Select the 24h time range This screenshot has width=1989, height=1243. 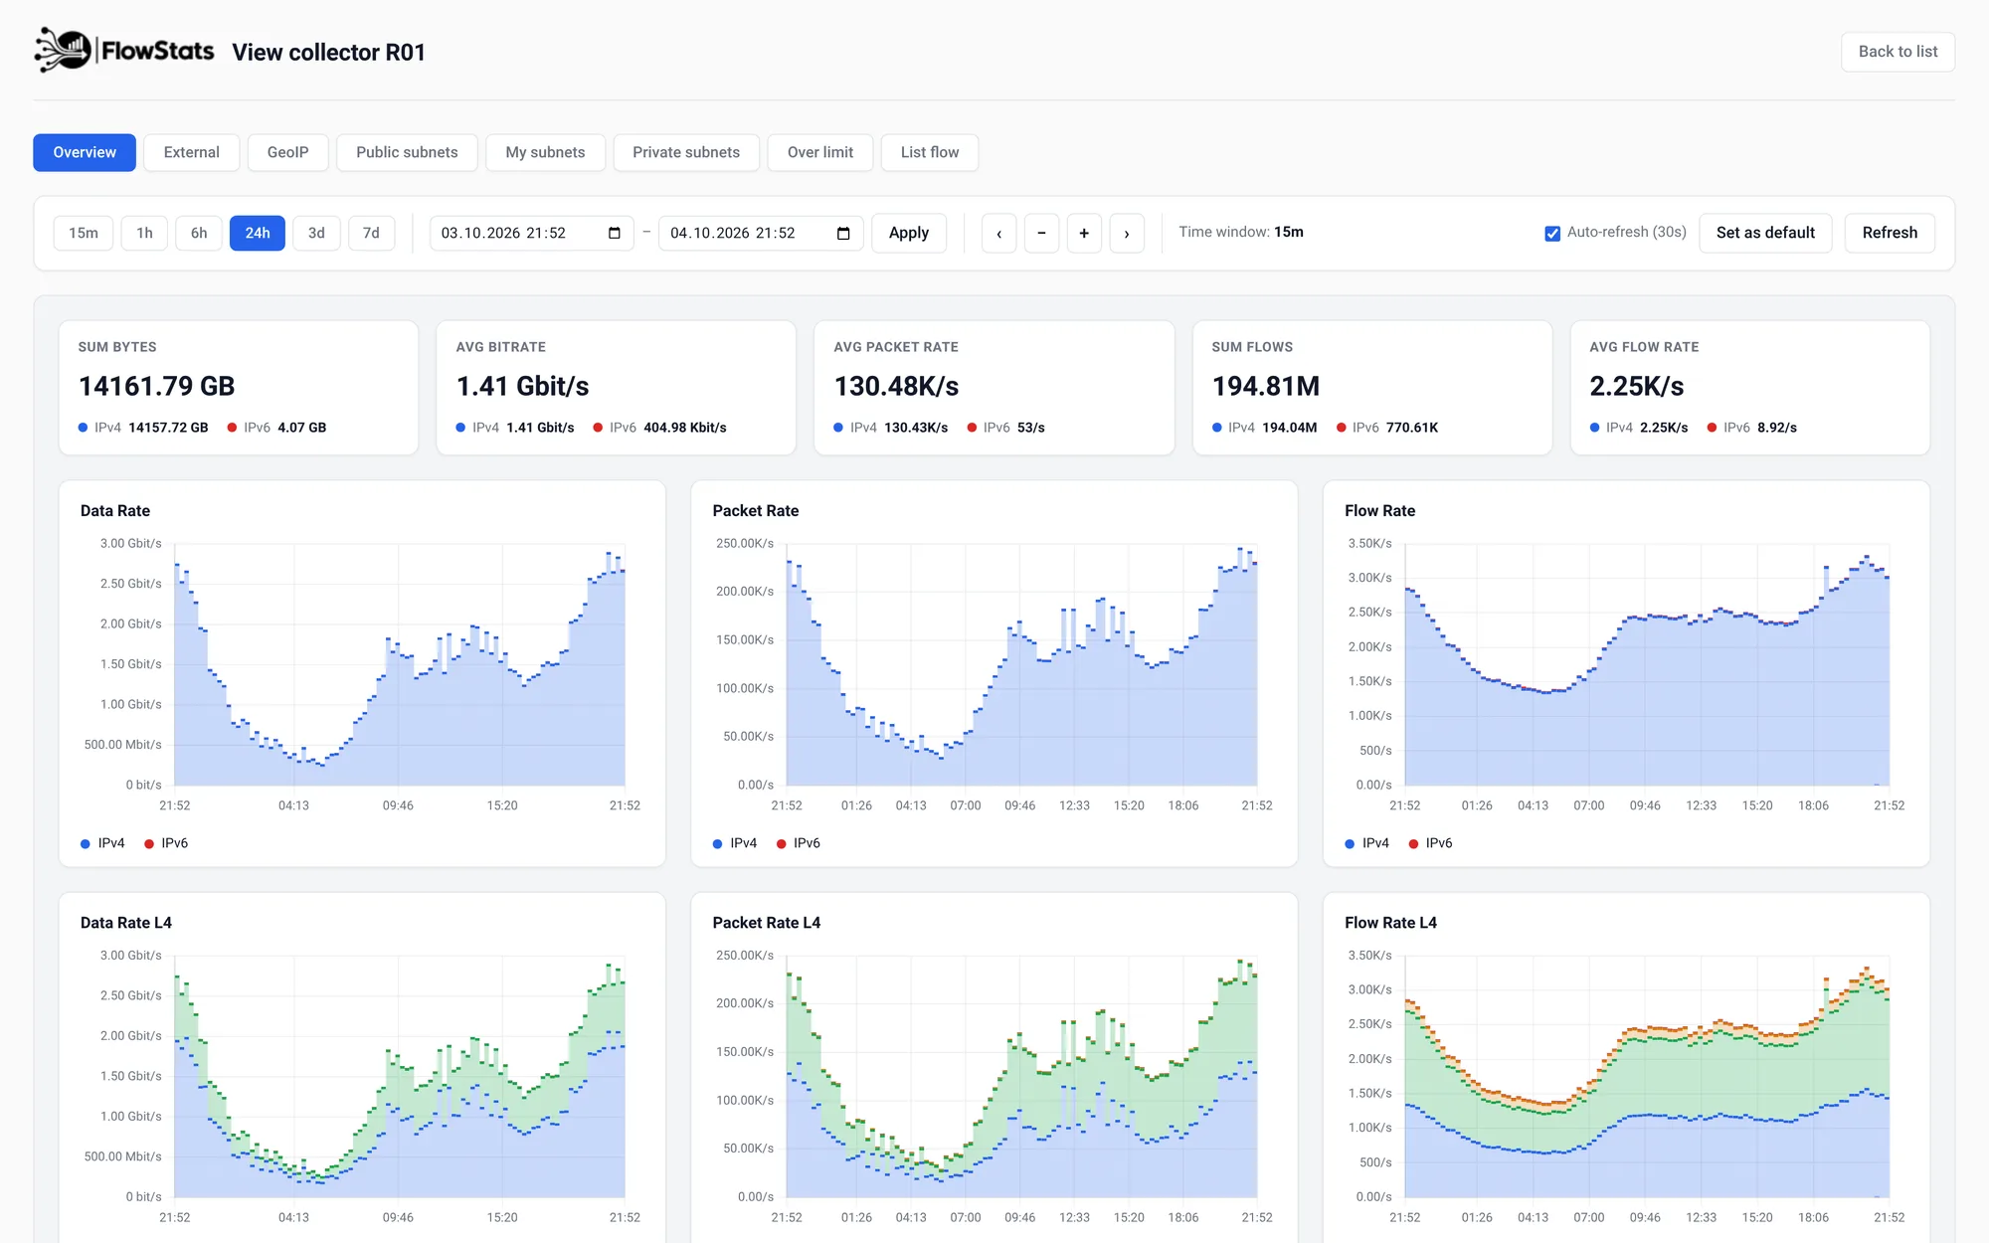[x=258, y=233]
